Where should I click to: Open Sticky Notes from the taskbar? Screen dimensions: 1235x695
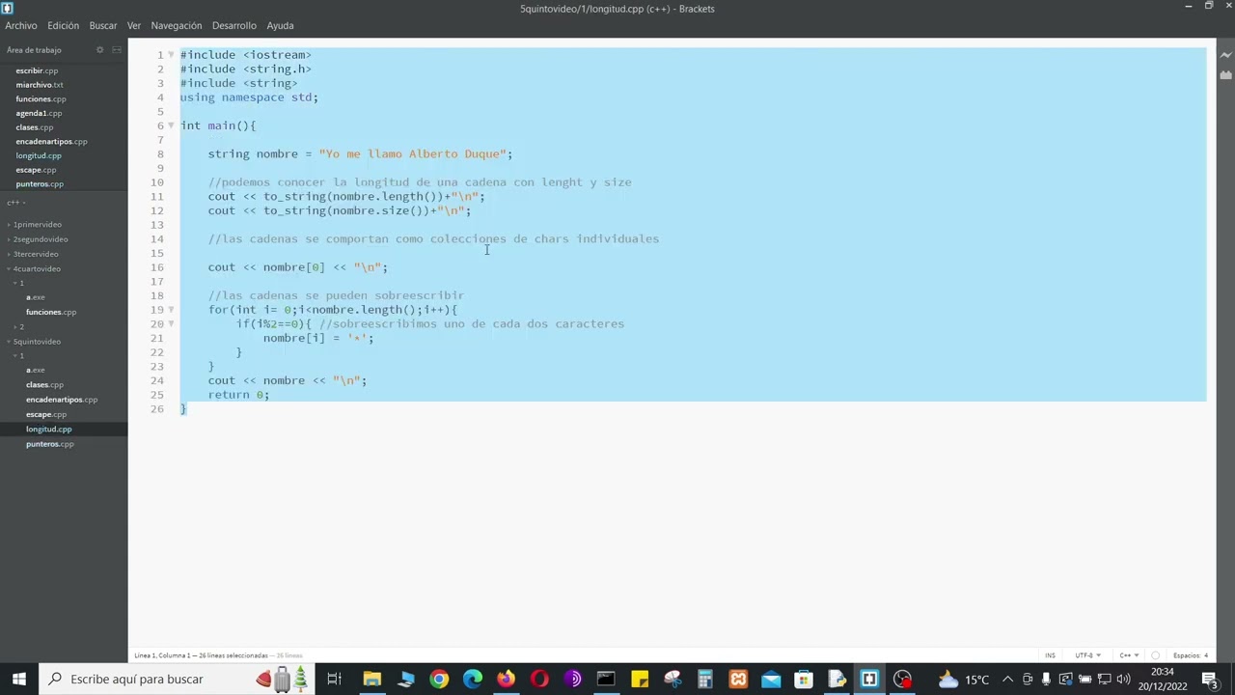640,679
